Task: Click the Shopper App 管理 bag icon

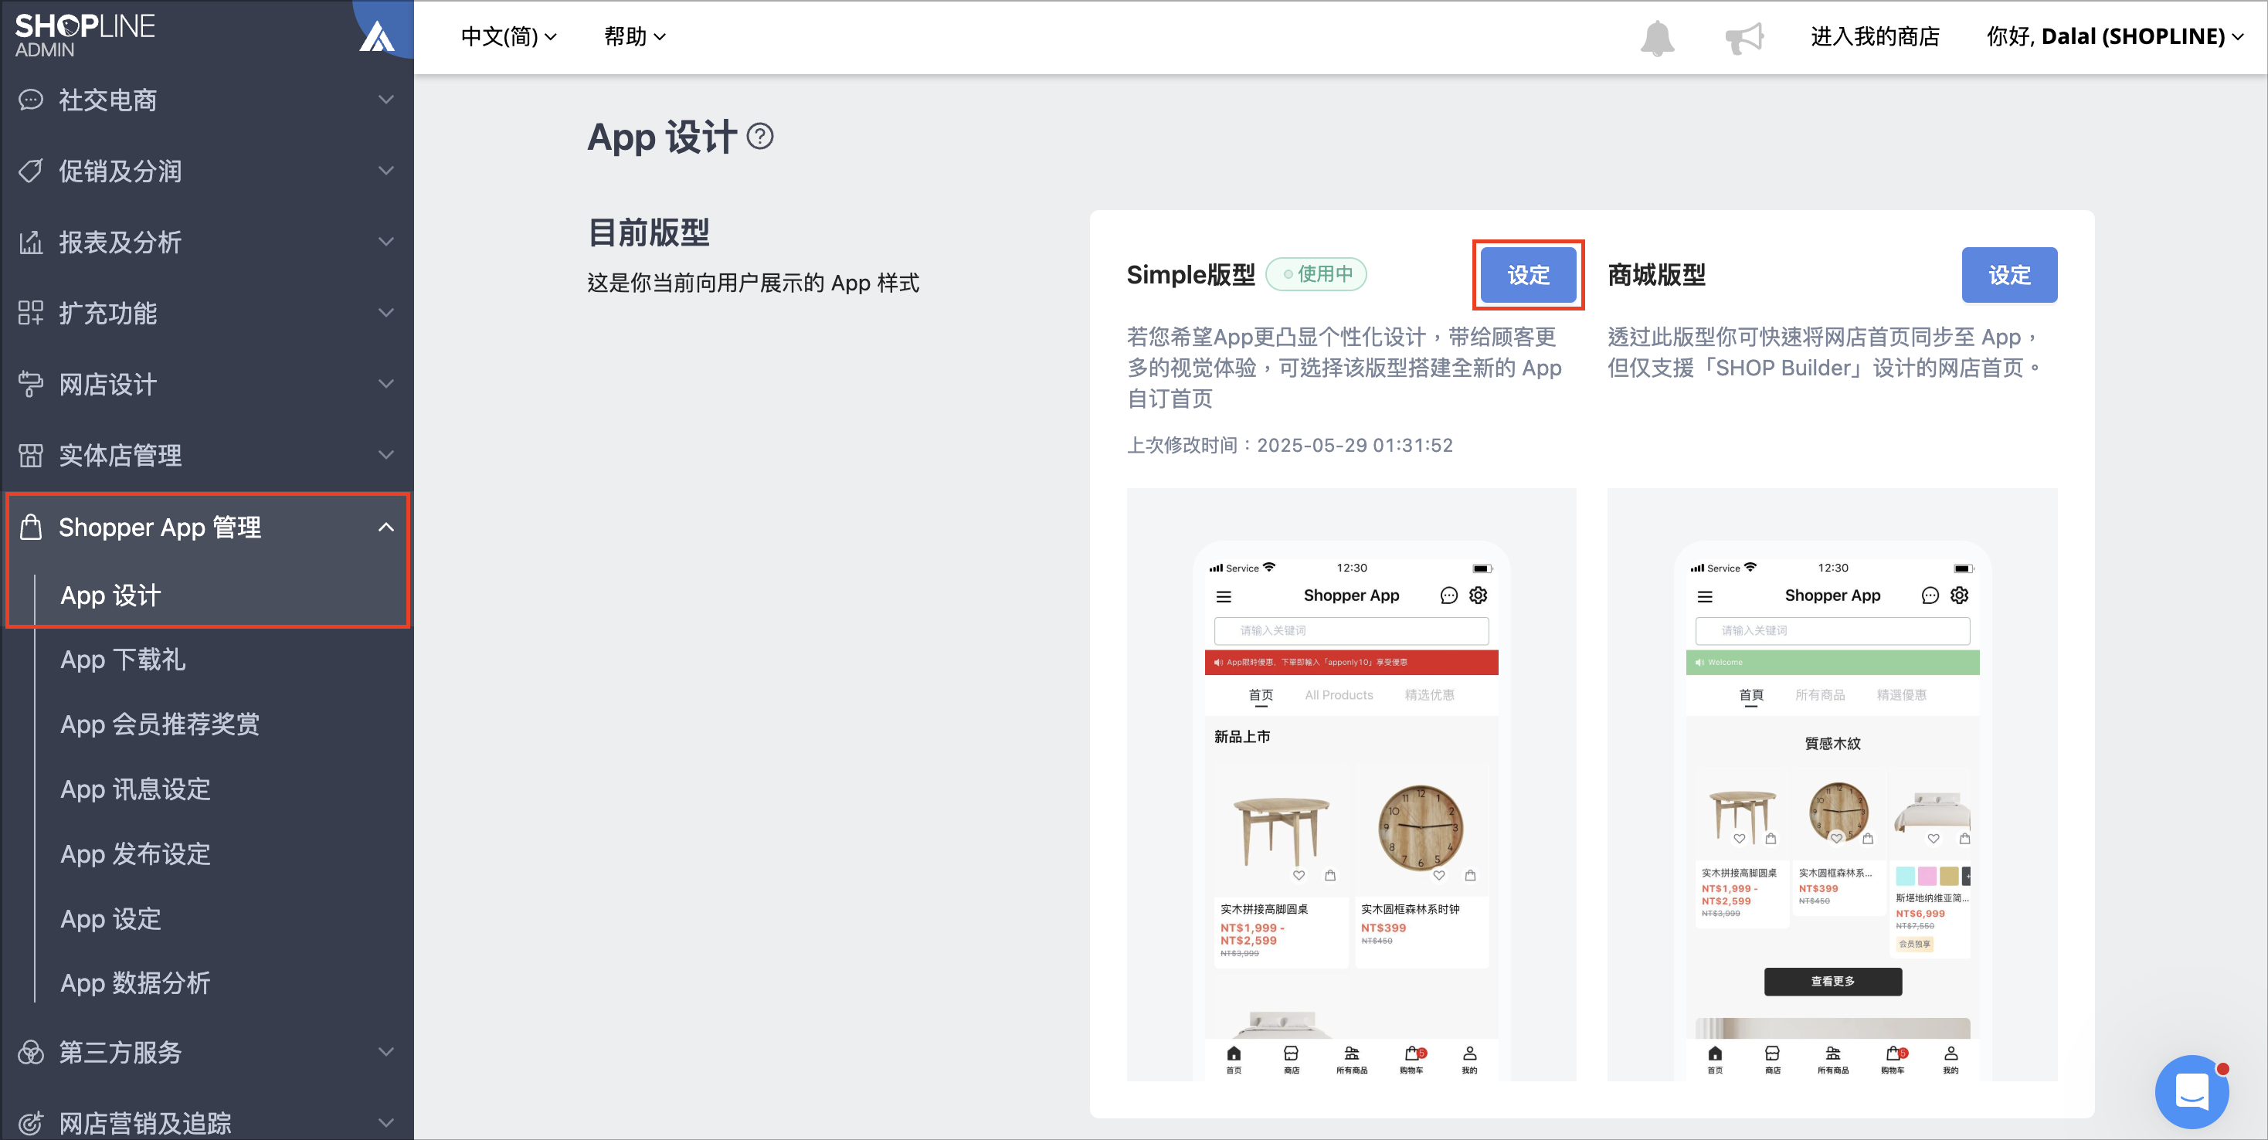Action: click(31, 527)
